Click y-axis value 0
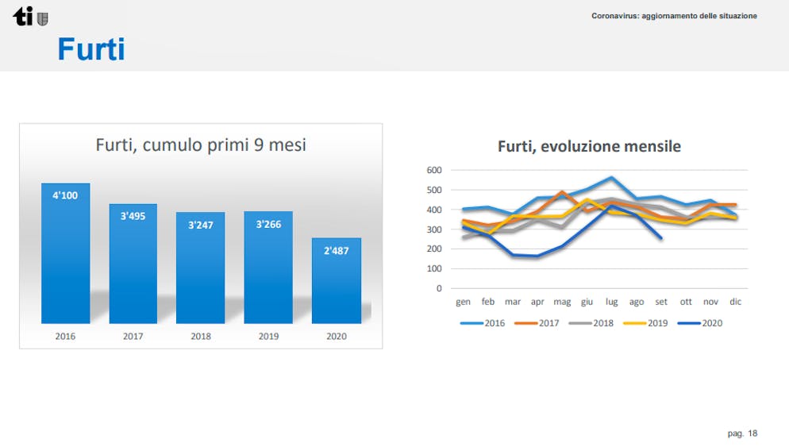This screenshot has height=447, width=789. (x=439, y=288)
